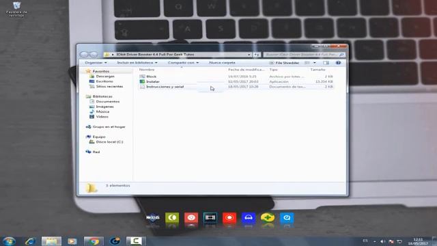
Task: Click the Explorer folder taskbar button
Action: coord(51,241)
